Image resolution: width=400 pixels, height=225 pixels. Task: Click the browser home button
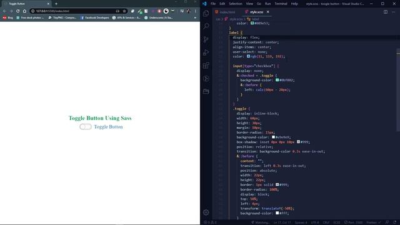(24, 11)
